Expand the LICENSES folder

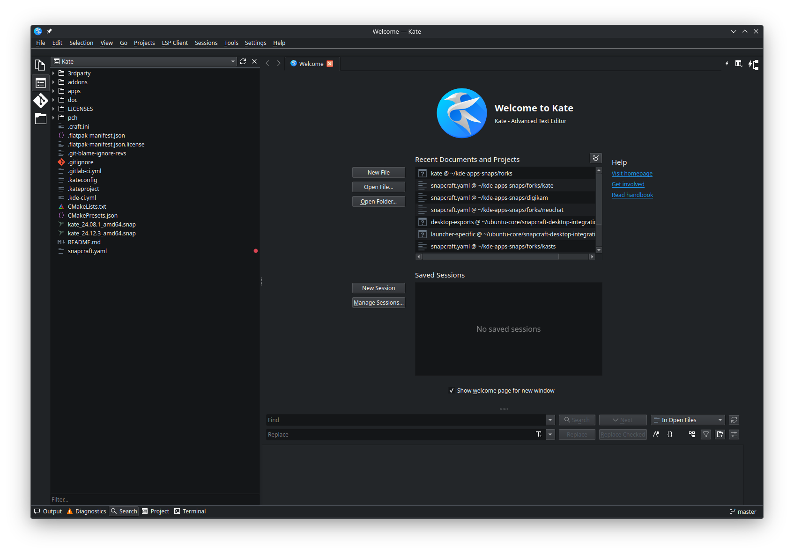click(x=53, y=109)
